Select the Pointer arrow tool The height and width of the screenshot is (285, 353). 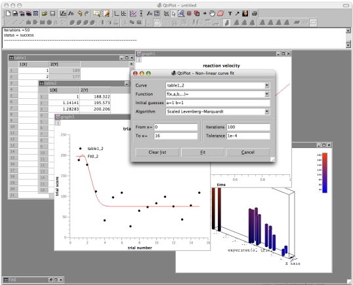tap(174, 14)
